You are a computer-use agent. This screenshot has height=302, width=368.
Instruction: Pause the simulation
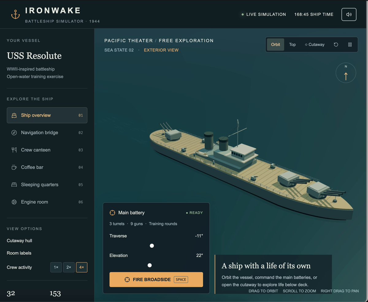350,45
